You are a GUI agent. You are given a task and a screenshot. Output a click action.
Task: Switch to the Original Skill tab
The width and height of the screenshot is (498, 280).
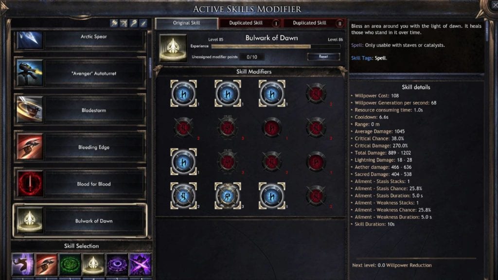[x=186, y=23]
